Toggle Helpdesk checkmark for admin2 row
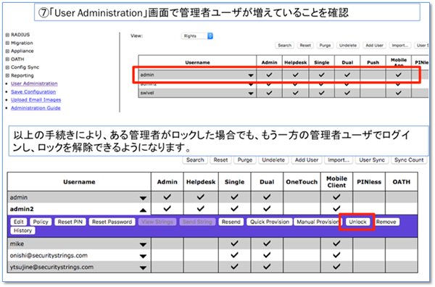This screenshot has height=287, width=435. click(x=201, y=209)
